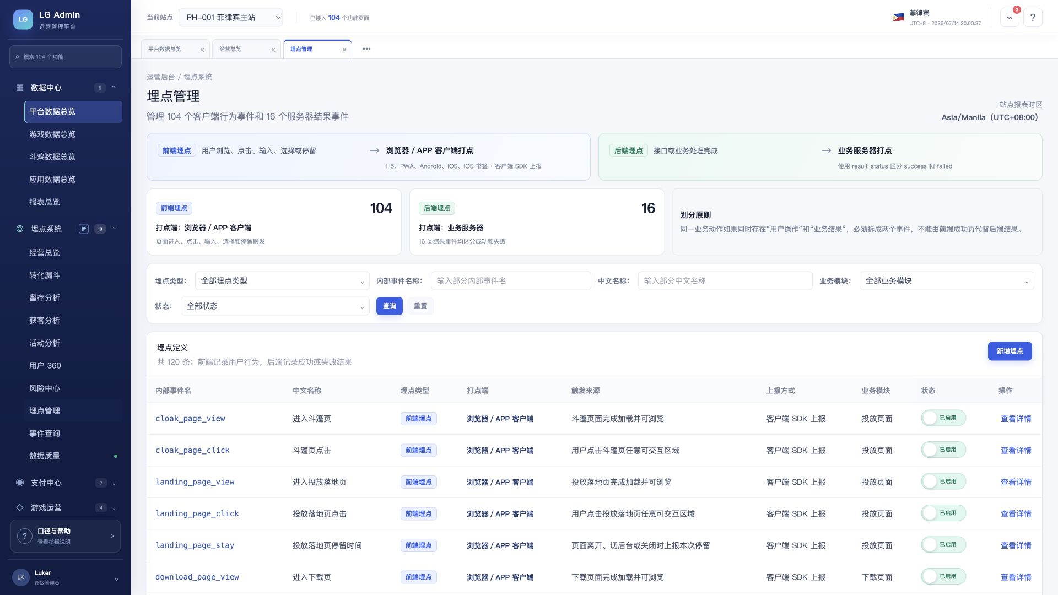
Task: Click the 数据中心 grid icon
Action: click(x=20, y=88)
